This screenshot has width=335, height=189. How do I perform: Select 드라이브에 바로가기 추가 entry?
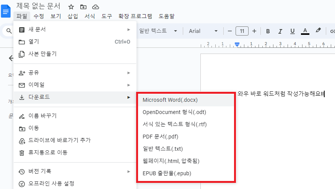[x=75, y=140]
